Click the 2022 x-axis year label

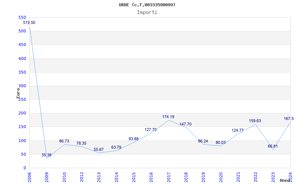(x=255, y=177)
